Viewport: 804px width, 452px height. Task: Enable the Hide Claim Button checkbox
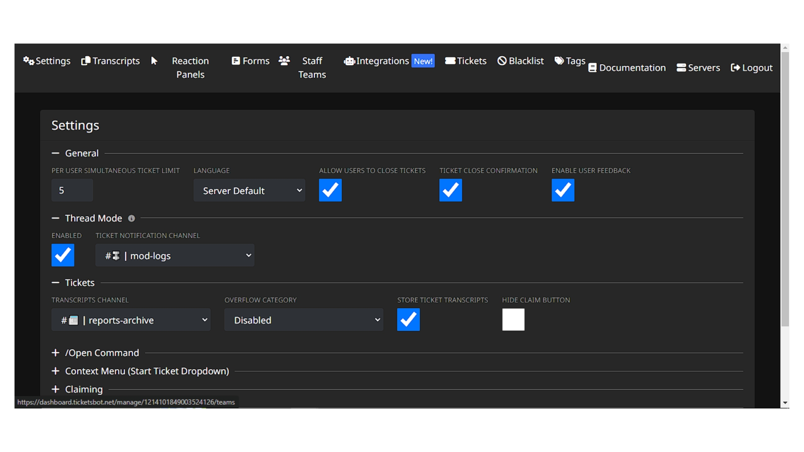513,320
